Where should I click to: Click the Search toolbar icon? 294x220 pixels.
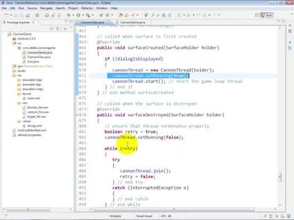133,15
